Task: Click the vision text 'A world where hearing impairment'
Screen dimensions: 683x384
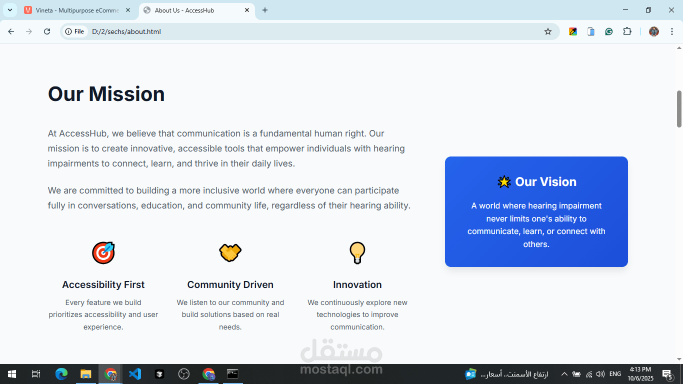Action: click(x=536, y=225)
